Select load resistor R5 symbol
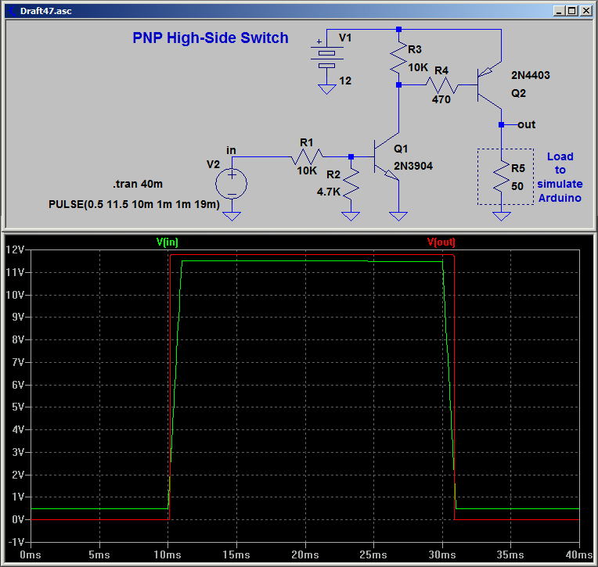This screenshot has width=598, height=567. (502, 176)
